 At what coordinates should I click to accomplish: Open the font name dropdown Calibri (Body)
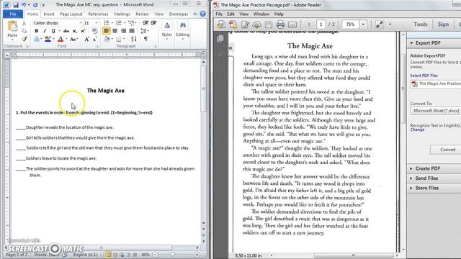pyautogui.click(x=81, y=23)
